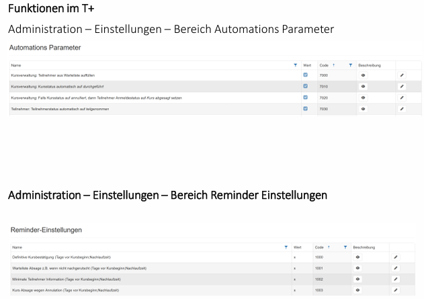This screenshot has height=299, width=424.
Task: Click Name column header in Automations Parameter
Action: coord(17,65)
